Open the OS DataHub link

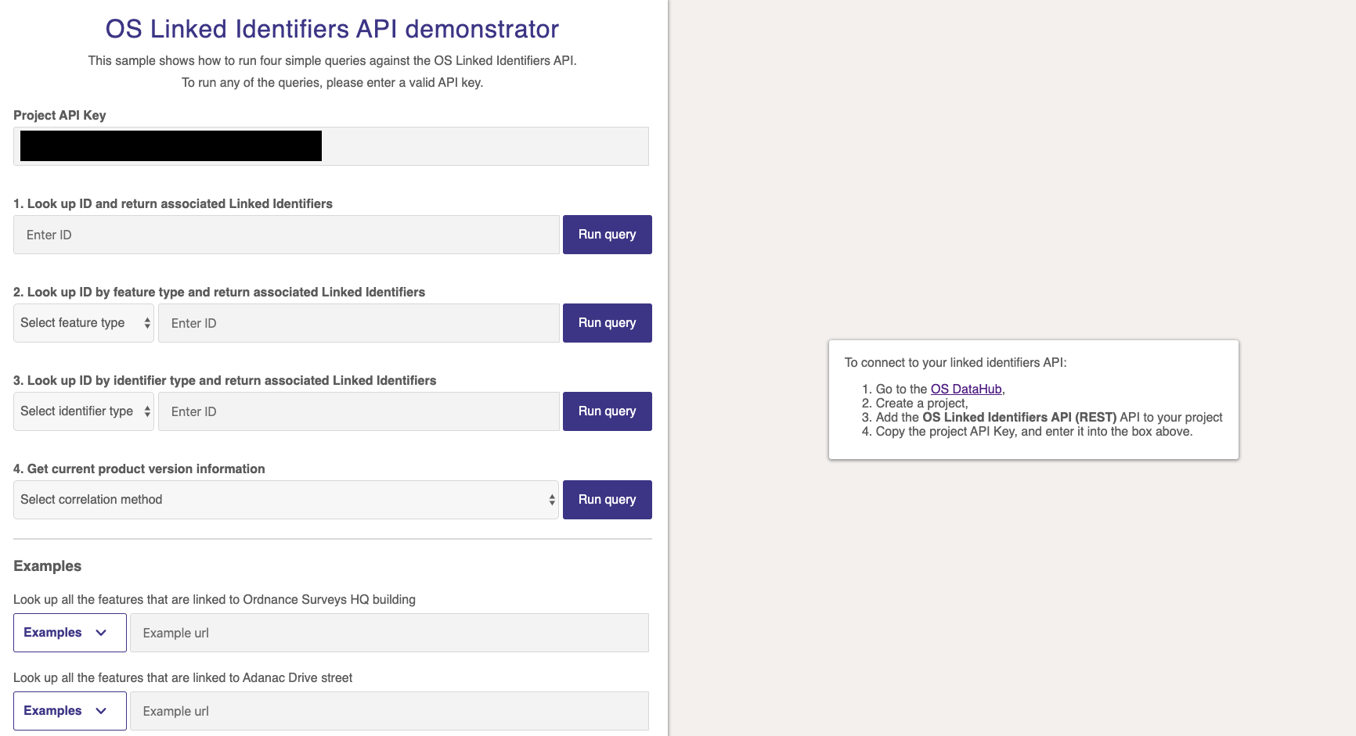click(x=965, y=389)
